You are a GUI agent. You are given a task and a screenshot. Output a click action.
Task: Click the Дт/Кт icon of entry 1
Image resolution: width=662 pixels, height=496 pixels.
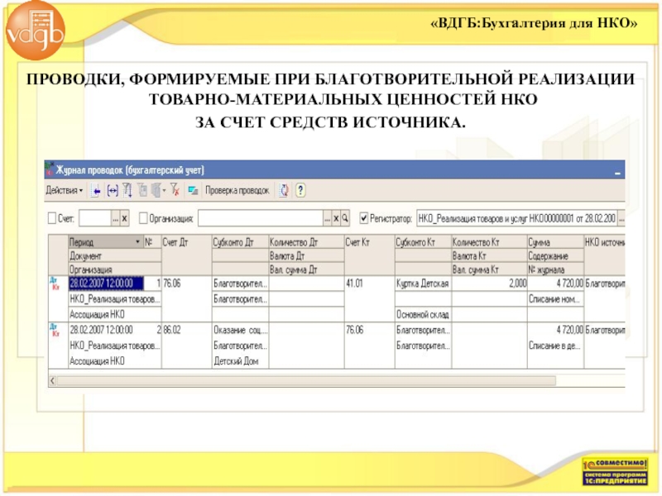tap(55, 284)
